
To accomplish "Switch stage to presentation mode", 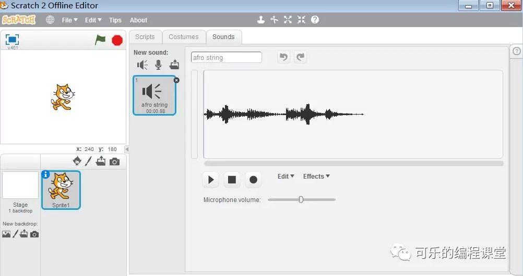I will [12, 40].
